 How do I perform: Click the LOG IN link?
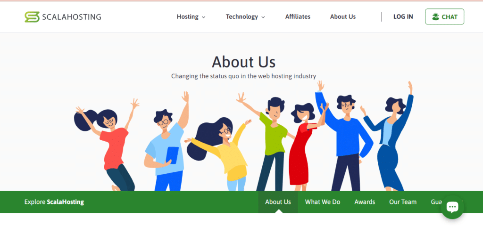pos(403,16)
